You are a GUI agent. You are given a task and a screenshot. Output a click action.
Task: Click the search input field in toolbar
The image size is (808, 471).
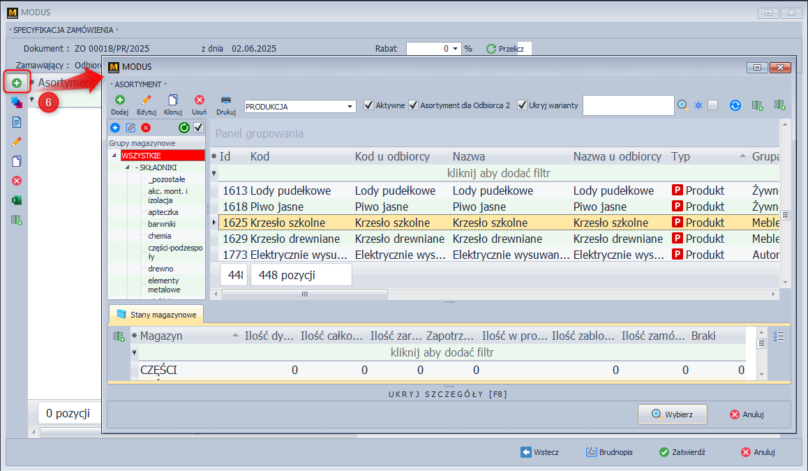pos(628,105)
